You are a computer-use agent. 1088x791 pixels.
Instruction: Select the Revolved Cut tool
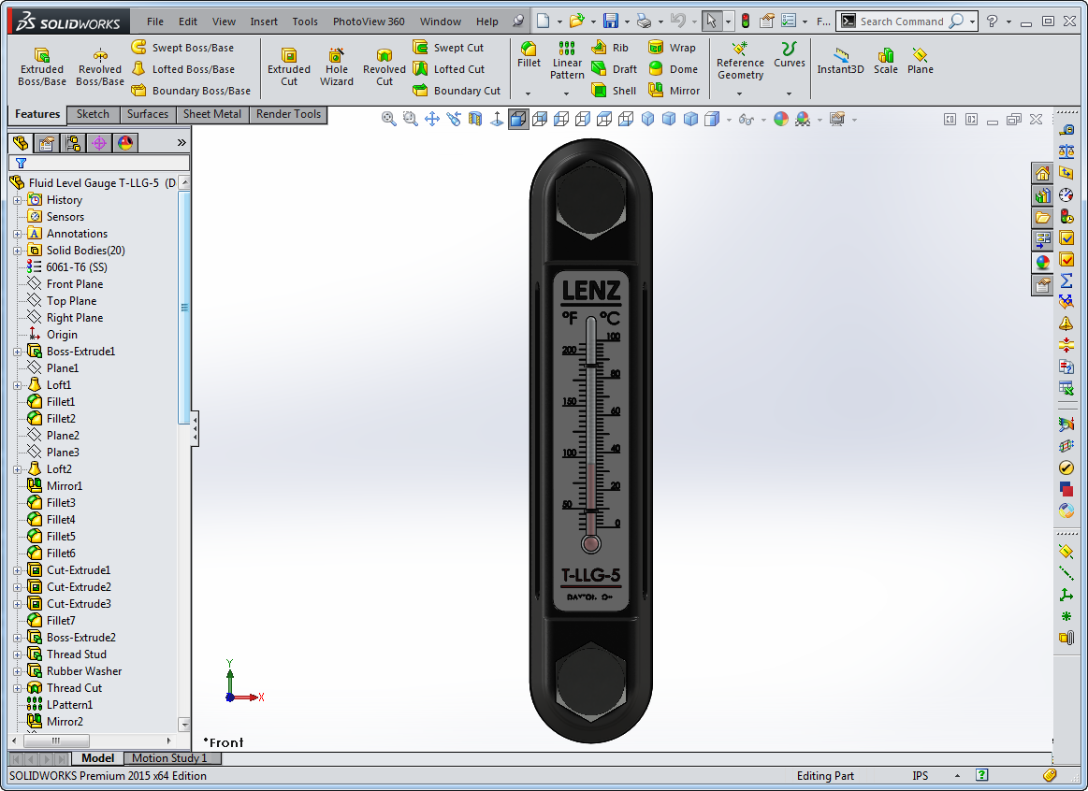coord(384,66)
